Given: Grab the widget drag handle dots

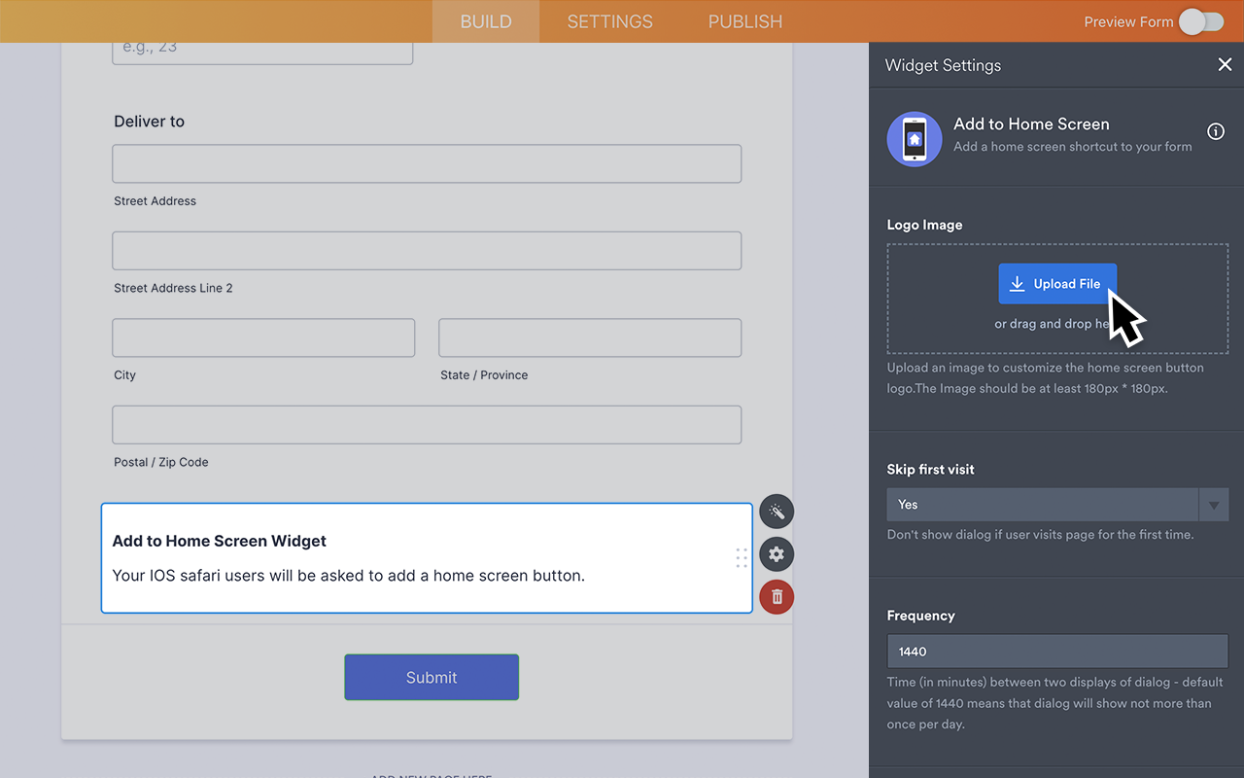Looking at the screenshot, I should pos(742,558).
